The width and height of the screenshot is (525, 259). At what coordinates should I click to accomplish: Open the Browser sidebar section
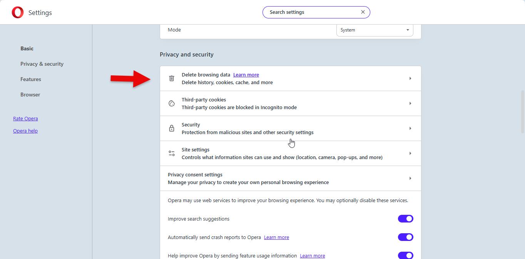[30, 95]
